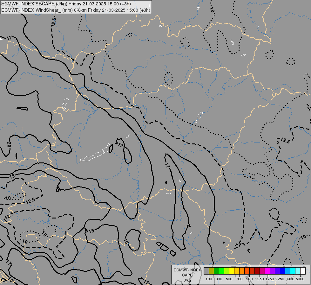Click legend value 1750

(270, 279)
